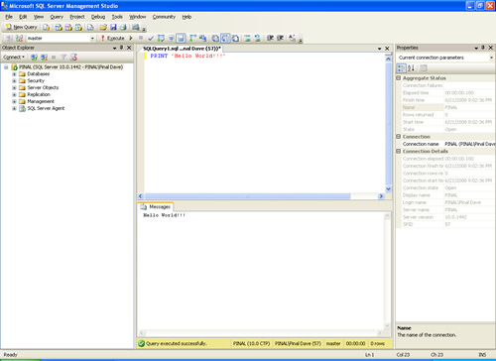Open the Project menu
The height and width of the screenshot is (361, 496).
coord(77,17)
